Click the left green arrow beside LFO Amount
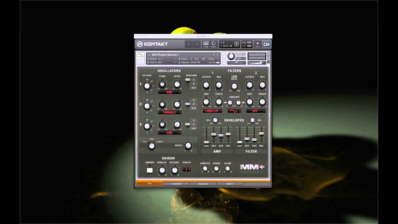 (226, 102)
